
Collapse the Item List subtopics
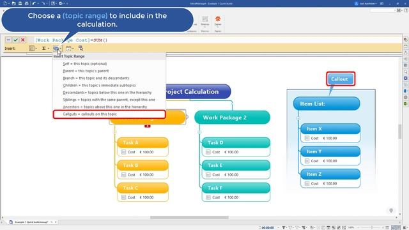coord(298,118)
